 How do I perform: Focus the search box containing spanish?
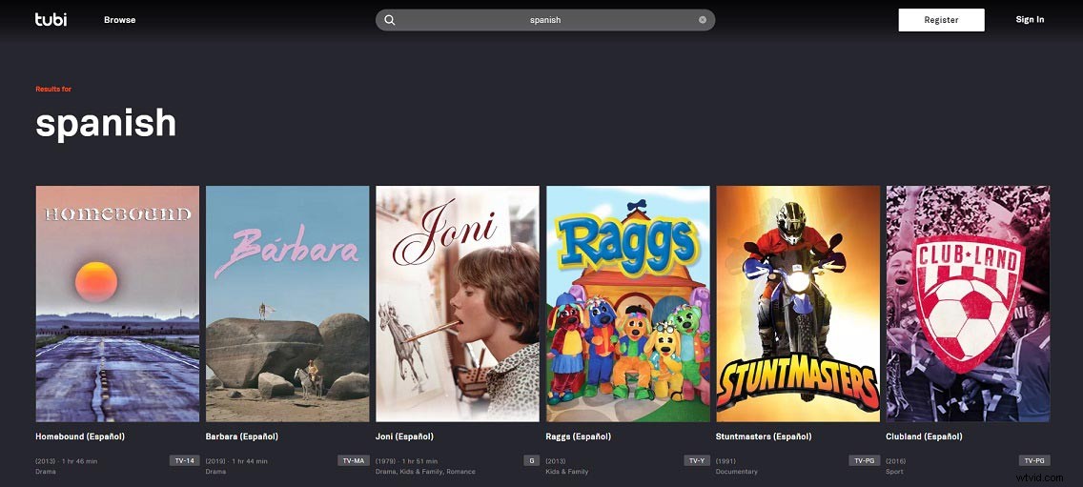[x=545, y=20]
